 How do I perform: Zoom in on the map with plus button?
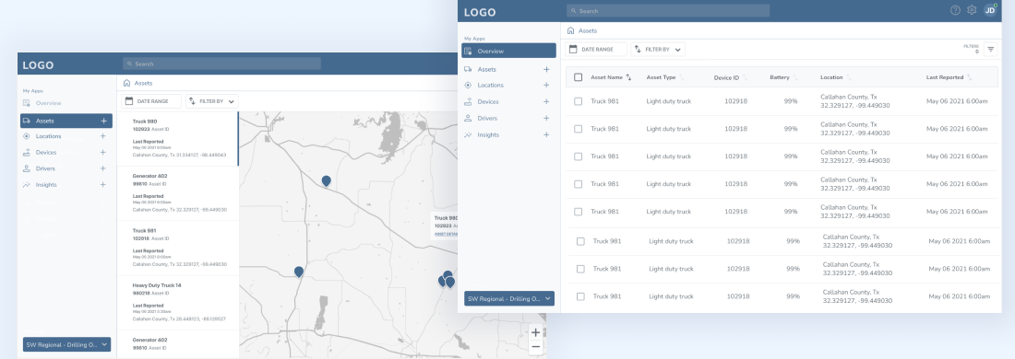click(535, 332)
